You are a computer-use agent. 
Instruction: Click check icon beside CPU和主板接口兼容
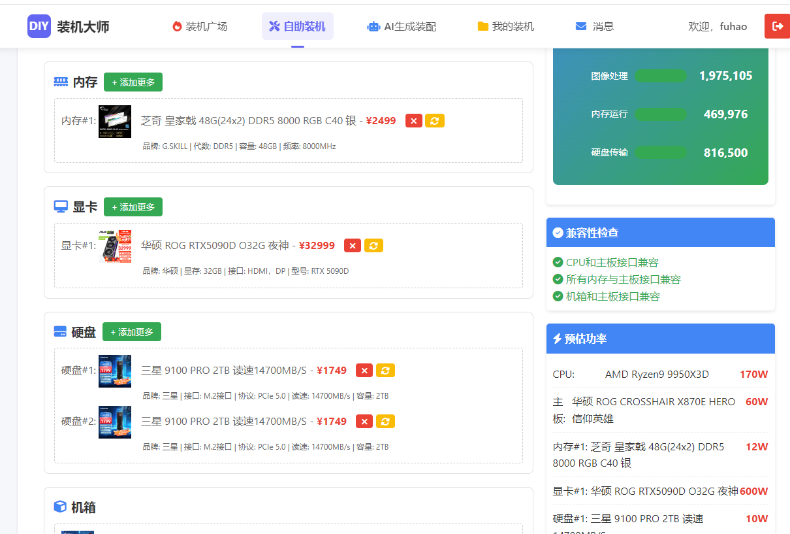coord(558,262)
